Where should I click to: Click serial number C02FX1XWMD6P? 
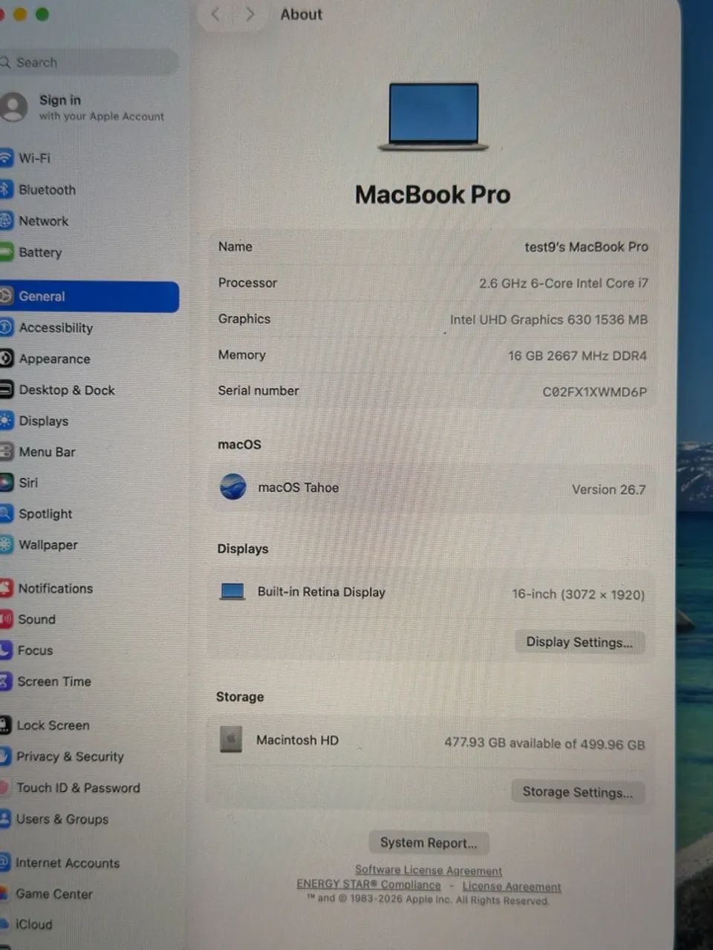(595, 391)
